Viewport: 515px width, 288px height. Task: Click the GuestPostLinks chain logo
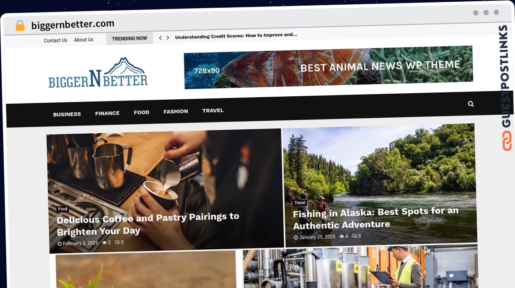pos(507,141)
